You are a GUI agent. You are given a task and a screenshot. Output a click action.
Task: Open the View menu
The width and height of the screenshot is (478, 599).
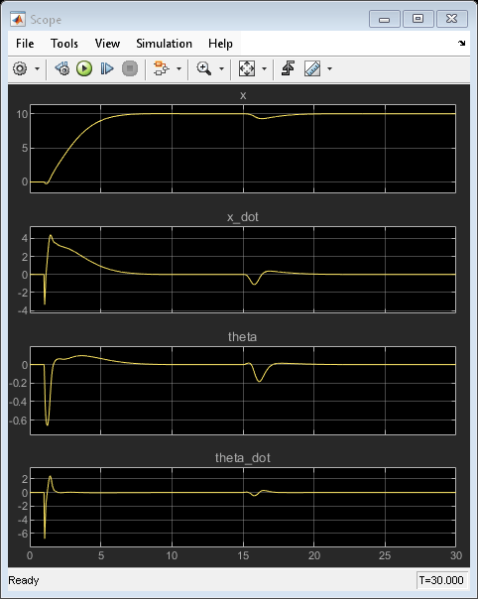pyautogui.click(x=107, y=44)
